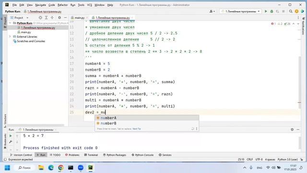Image resolution: width=307 pixels, height=173 pixels.
Task: Open Version Control tool window
Action: click(x=21, y=155)
